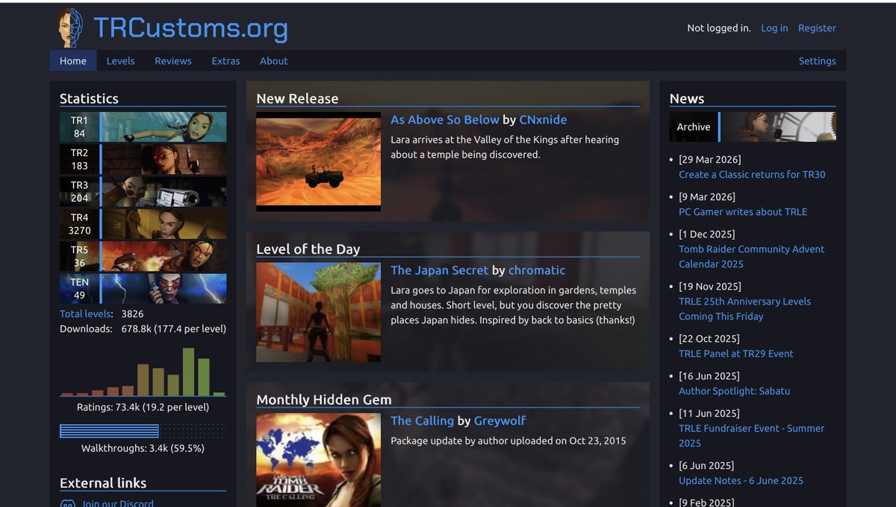Open TRLE Fundraiser Event - Summer 2025

point(752,436)
